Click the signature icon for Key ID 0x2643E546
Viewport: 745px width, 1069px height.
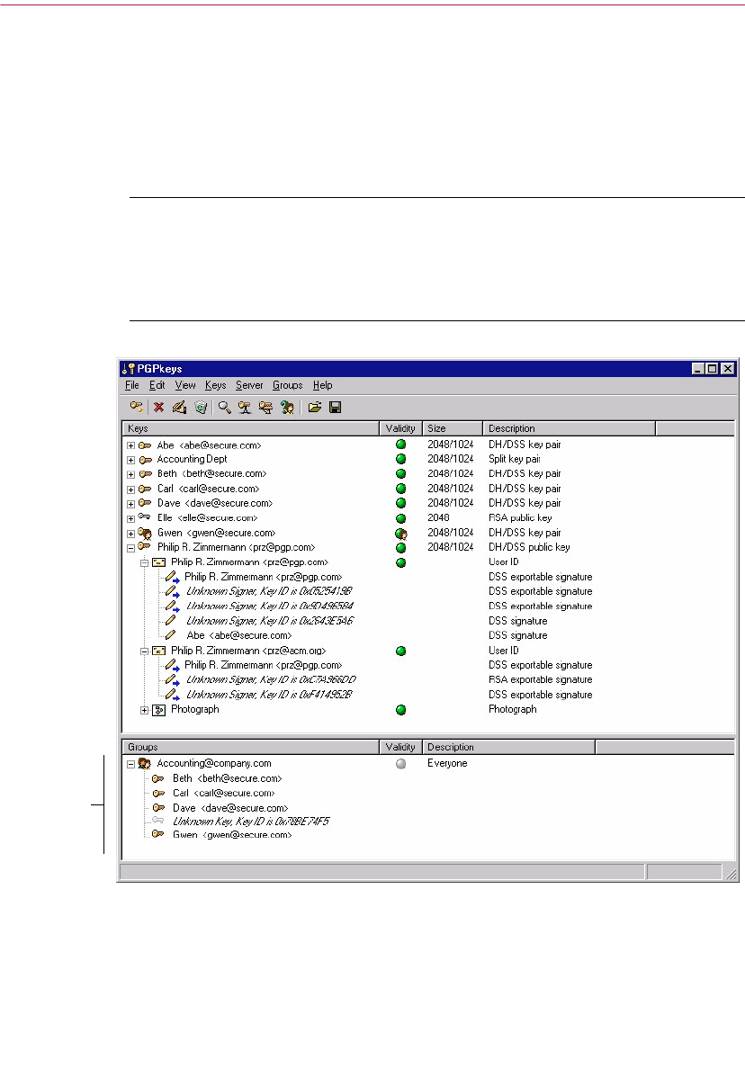coord(170,620)
